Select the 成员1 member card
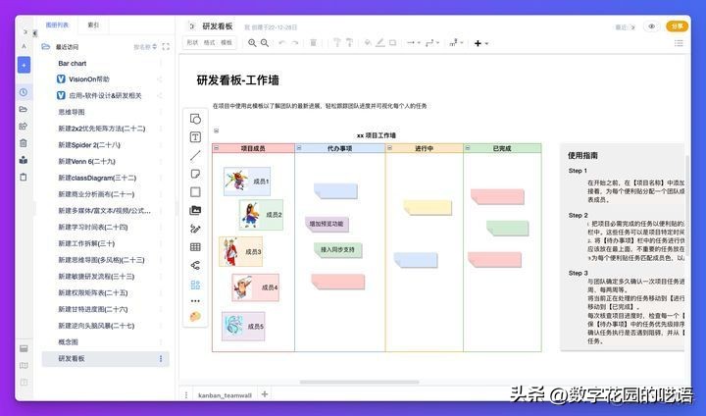 click(247, 182)
